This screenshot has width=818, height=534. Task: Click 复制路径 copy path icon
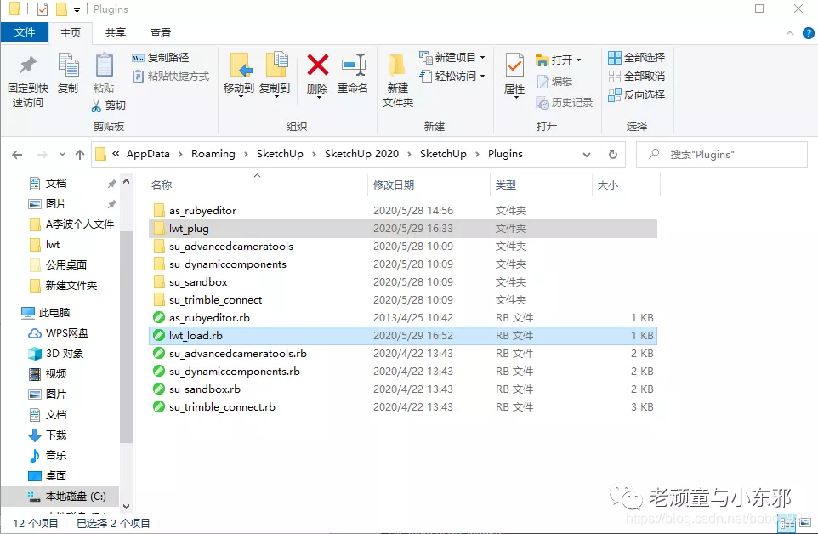point(138,58)
